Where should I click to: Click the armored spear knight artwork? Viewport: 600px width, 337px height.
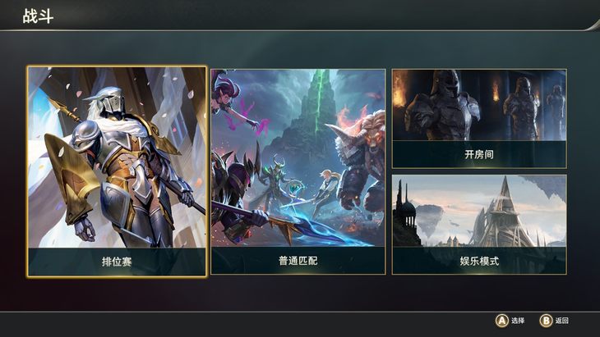pyautogui.click(x=117, y=157)
